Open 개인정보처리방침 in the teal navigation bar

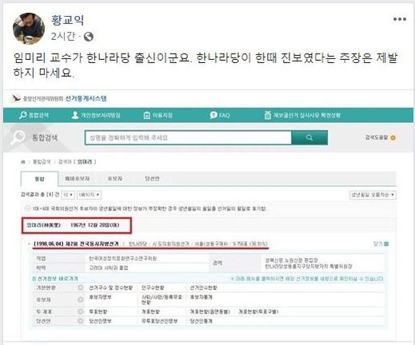(x=101, y=115)
